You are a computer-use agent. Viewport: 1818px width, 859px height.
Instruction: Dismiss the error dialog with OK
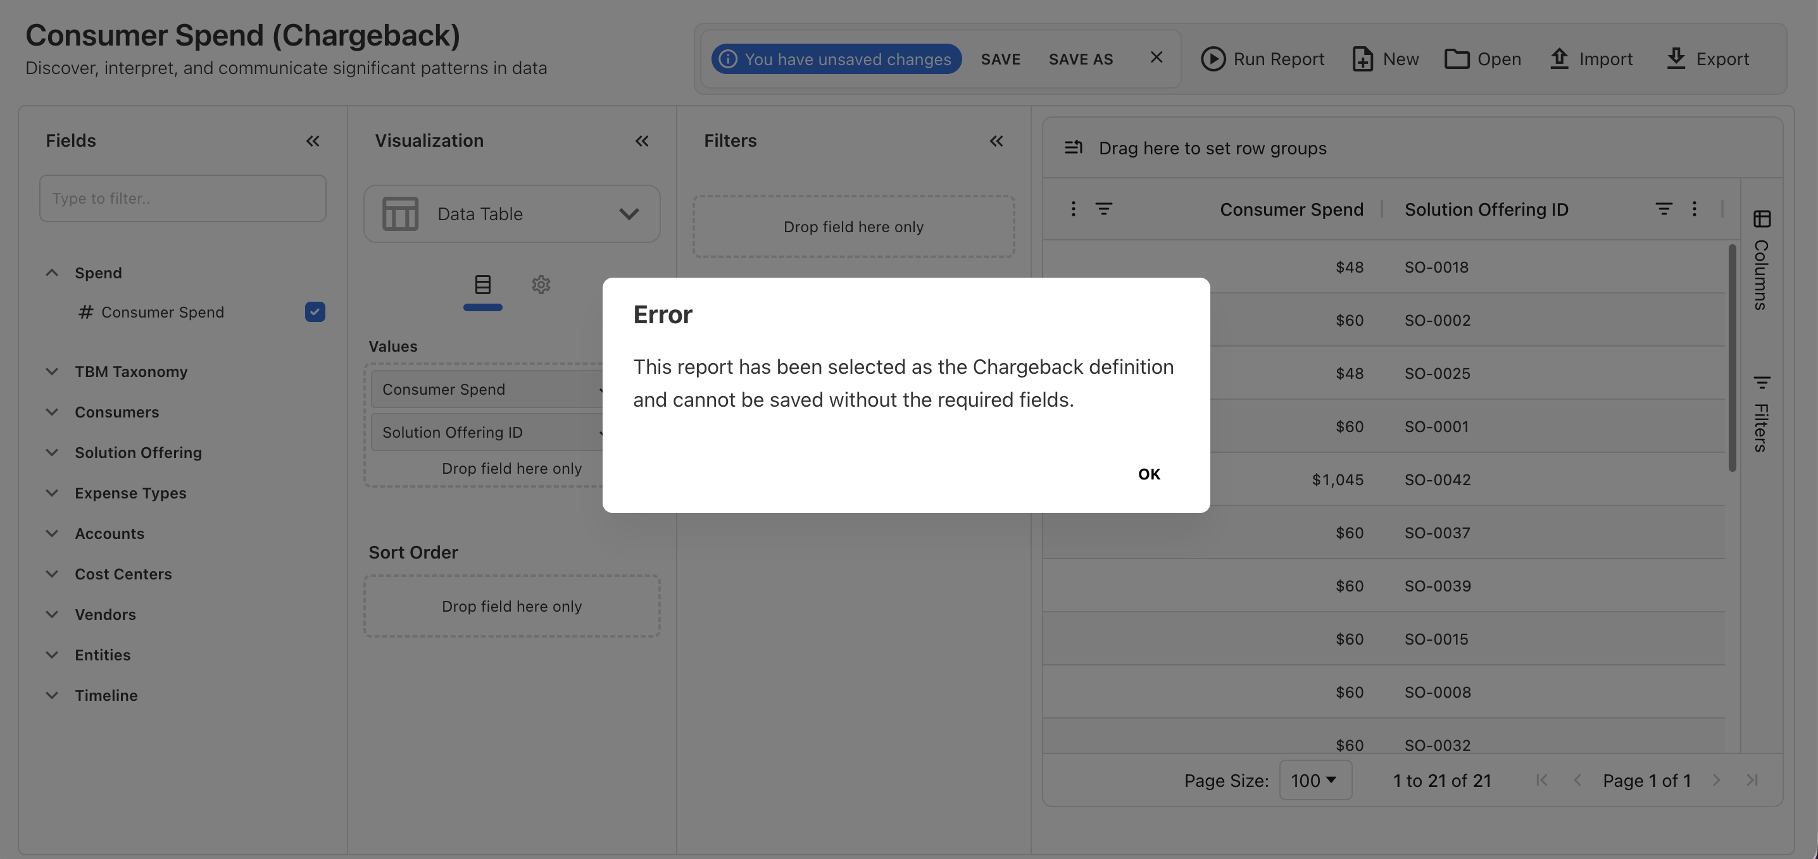click(x=1149, y=474)
